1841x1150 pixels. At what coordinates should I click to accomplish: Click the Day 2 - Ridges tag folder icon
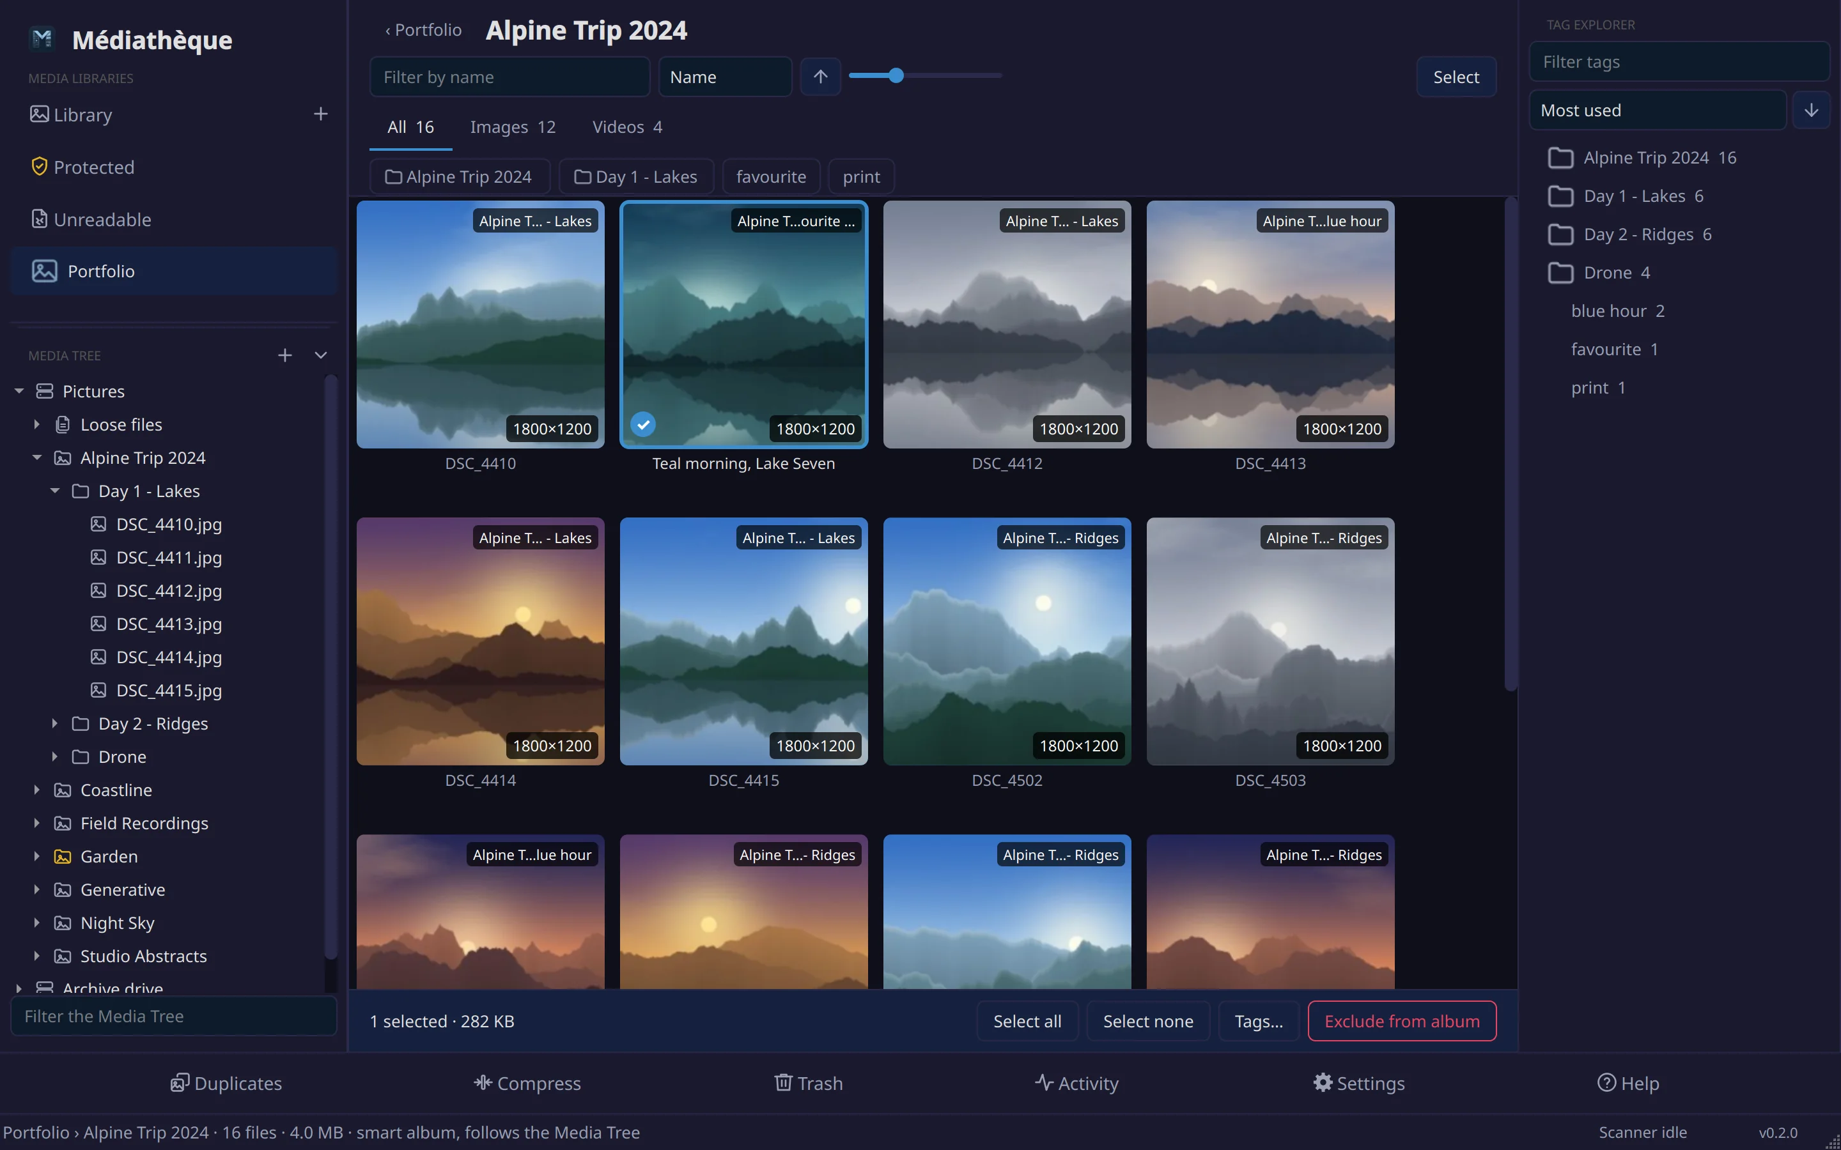tap(1560, 234)
